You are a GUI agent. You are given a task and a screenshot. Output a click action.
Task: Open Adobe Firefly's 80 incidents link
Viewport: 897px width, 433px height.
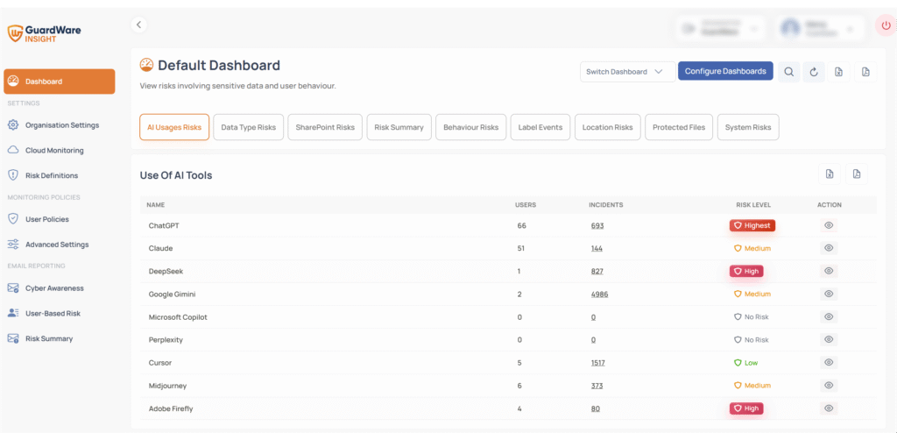point(596,409)
